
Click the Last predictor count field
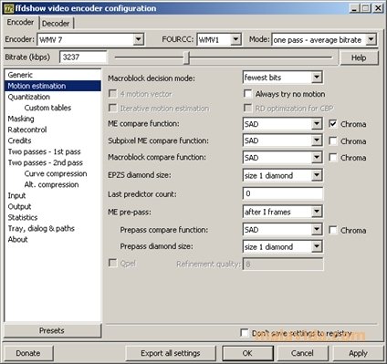click(283, 193)
